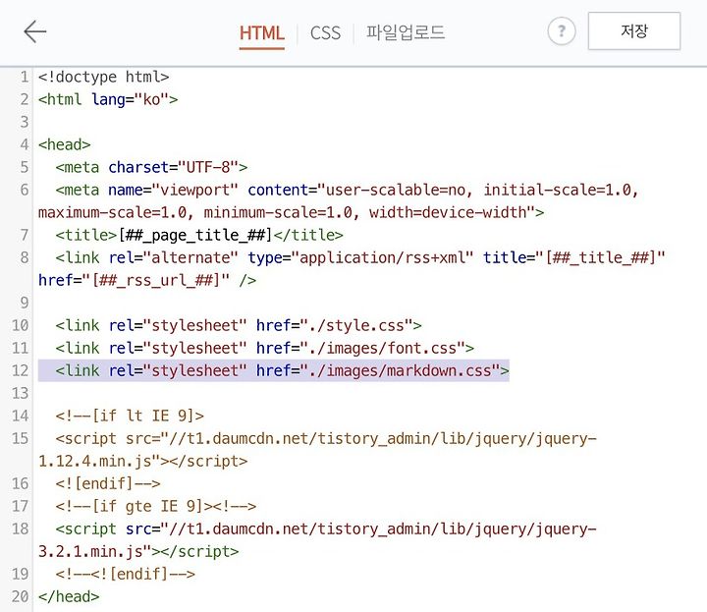Click the empty line 9 in editor
This screenshot has height=612, width=707.
370,303
